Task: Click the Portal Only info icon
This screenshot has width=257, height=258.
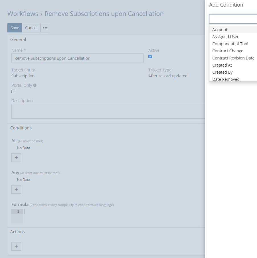Action: pyautogui.click(x=35, y=85)
